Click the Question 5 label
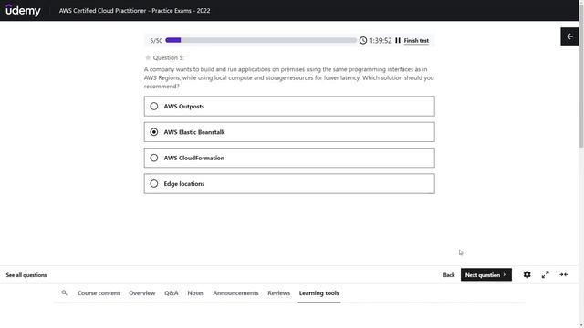This screenshot has width=584, height=328. pyautogui.click(x=168, y=57)
